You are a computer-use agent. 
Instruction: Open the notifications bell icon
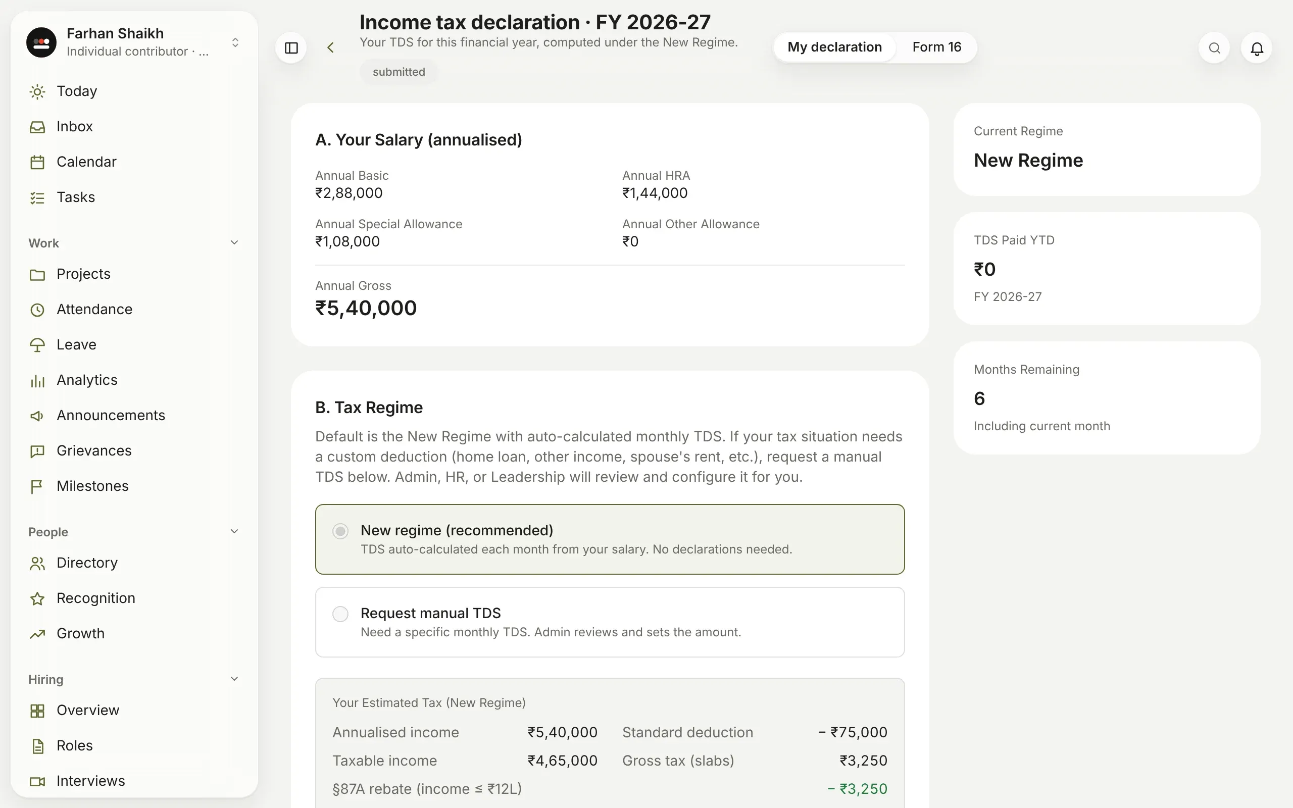[x=1257, y=48]
